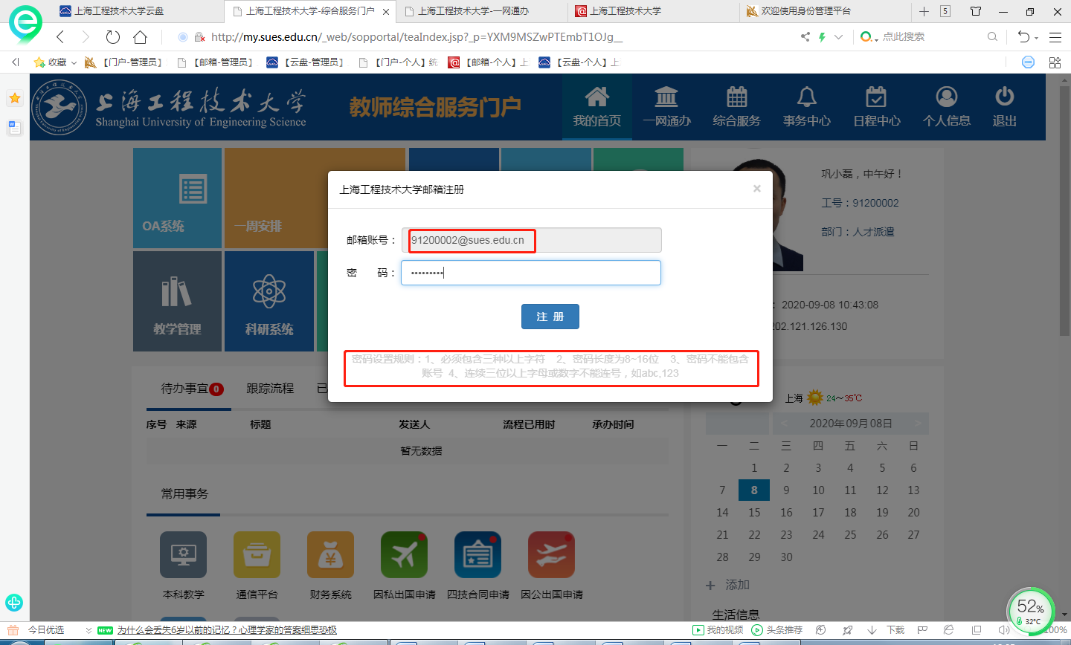
Task: Click the address bar URL
Action: [x=416, y=37]
